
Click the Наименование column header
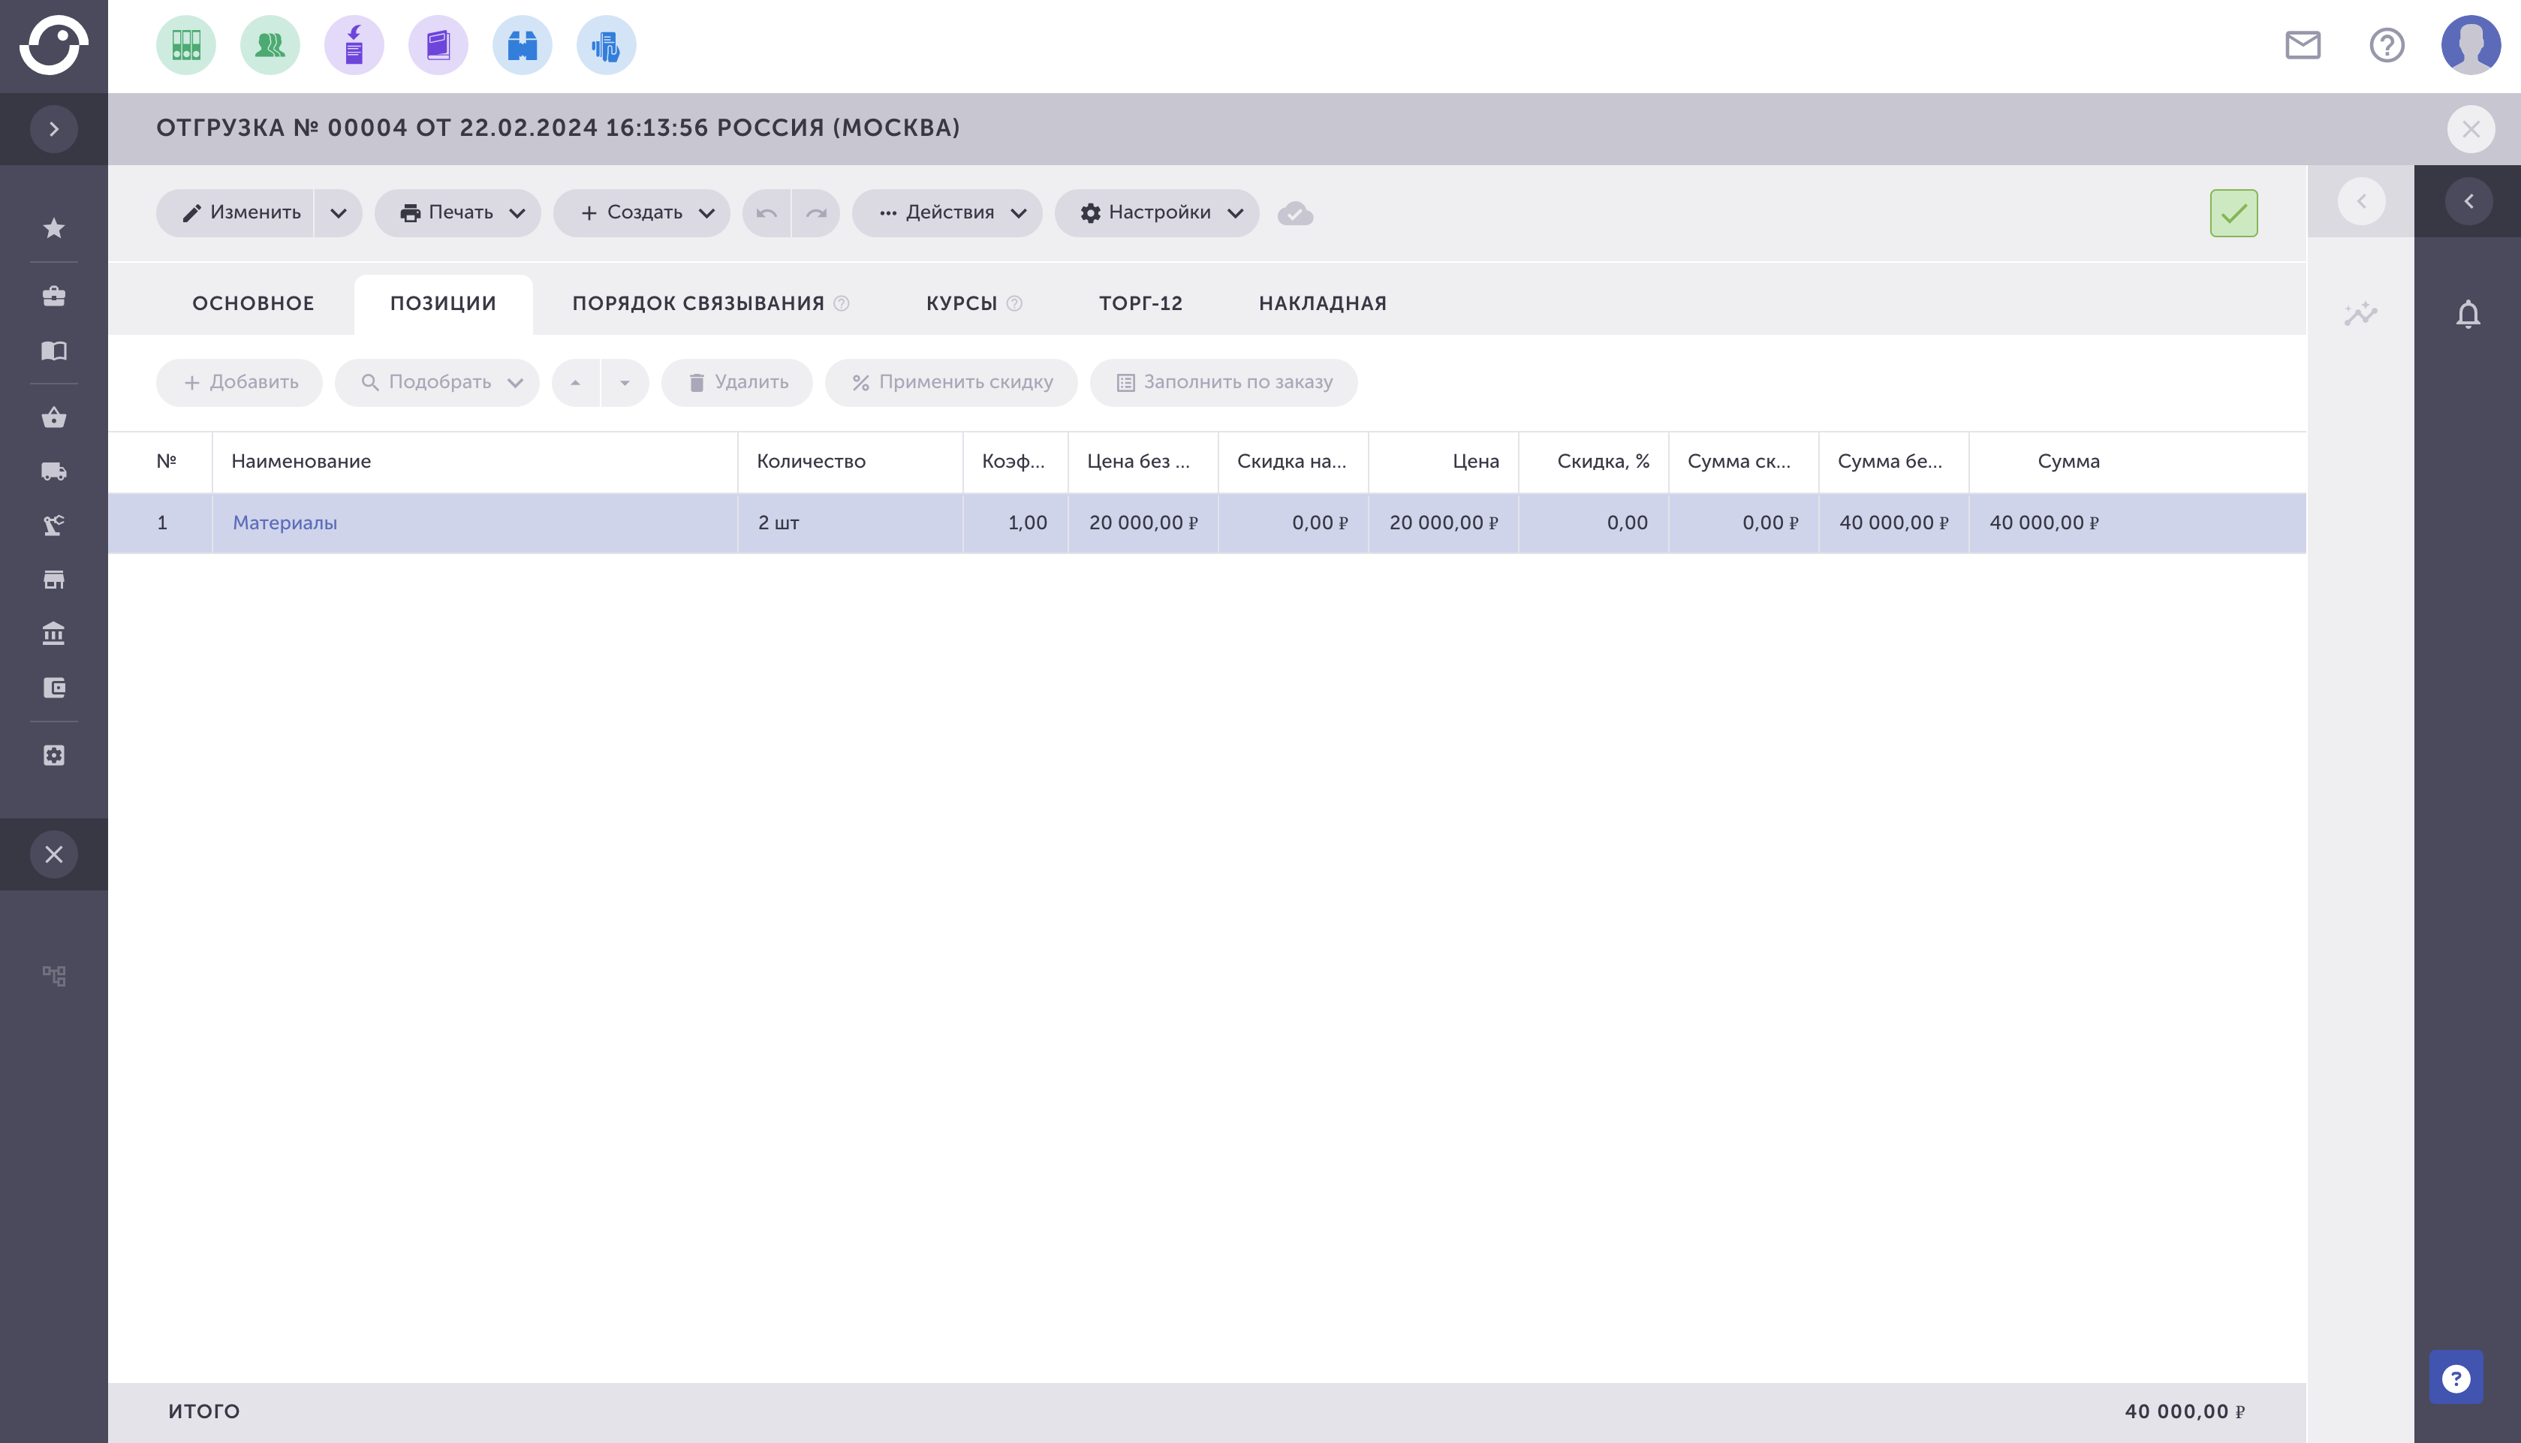(474, 462)
